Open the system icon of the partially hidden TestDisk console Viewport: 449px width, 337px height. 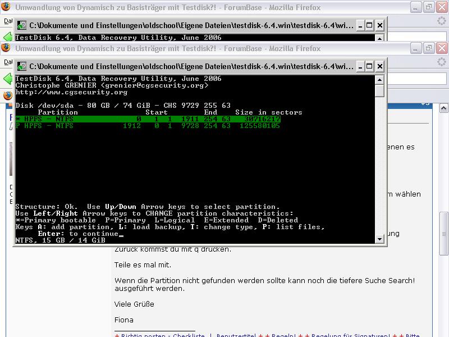click(x=22, y=25)
